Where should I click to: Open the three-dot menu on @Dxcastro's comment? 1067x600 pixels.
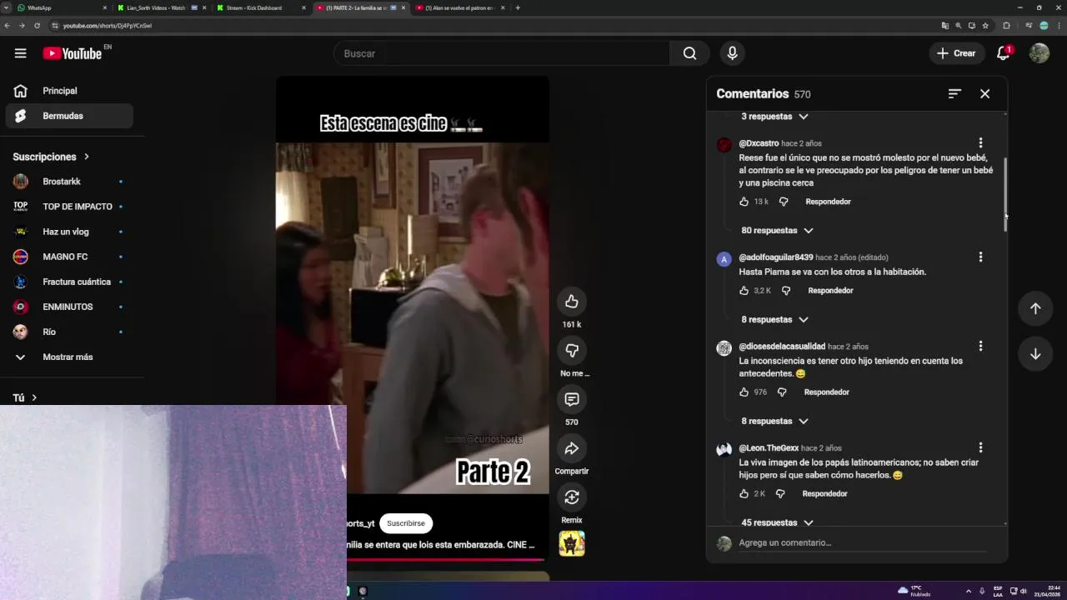(980, 143)
